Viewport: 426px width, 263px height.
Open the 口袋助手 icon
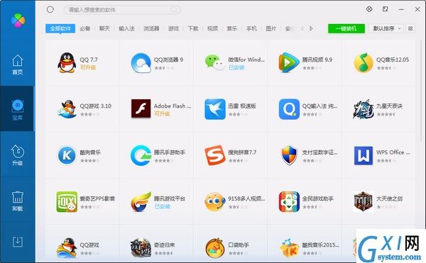pos(215,248)
